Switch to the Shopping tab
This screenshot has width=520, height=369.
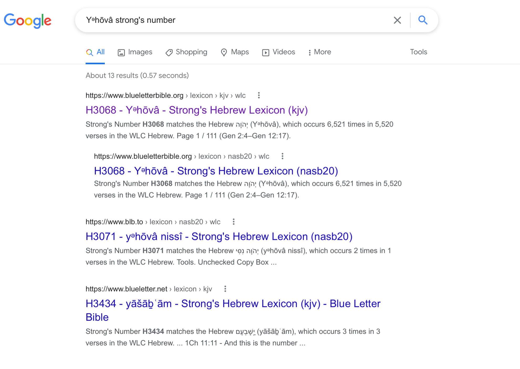186,52
